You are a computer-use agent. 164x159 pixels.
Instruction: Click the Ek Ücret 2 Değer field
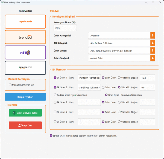click(148, 87)
